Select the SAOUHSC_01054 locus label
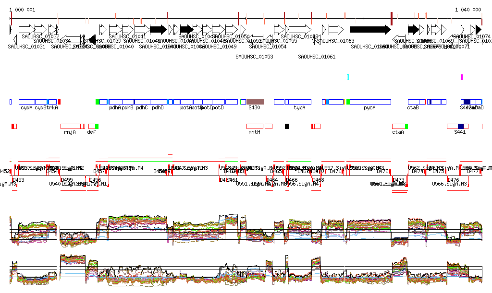Image resolution: width=492 pixels, height=293 pixels. pyautogui.click(x=268, y=47)
